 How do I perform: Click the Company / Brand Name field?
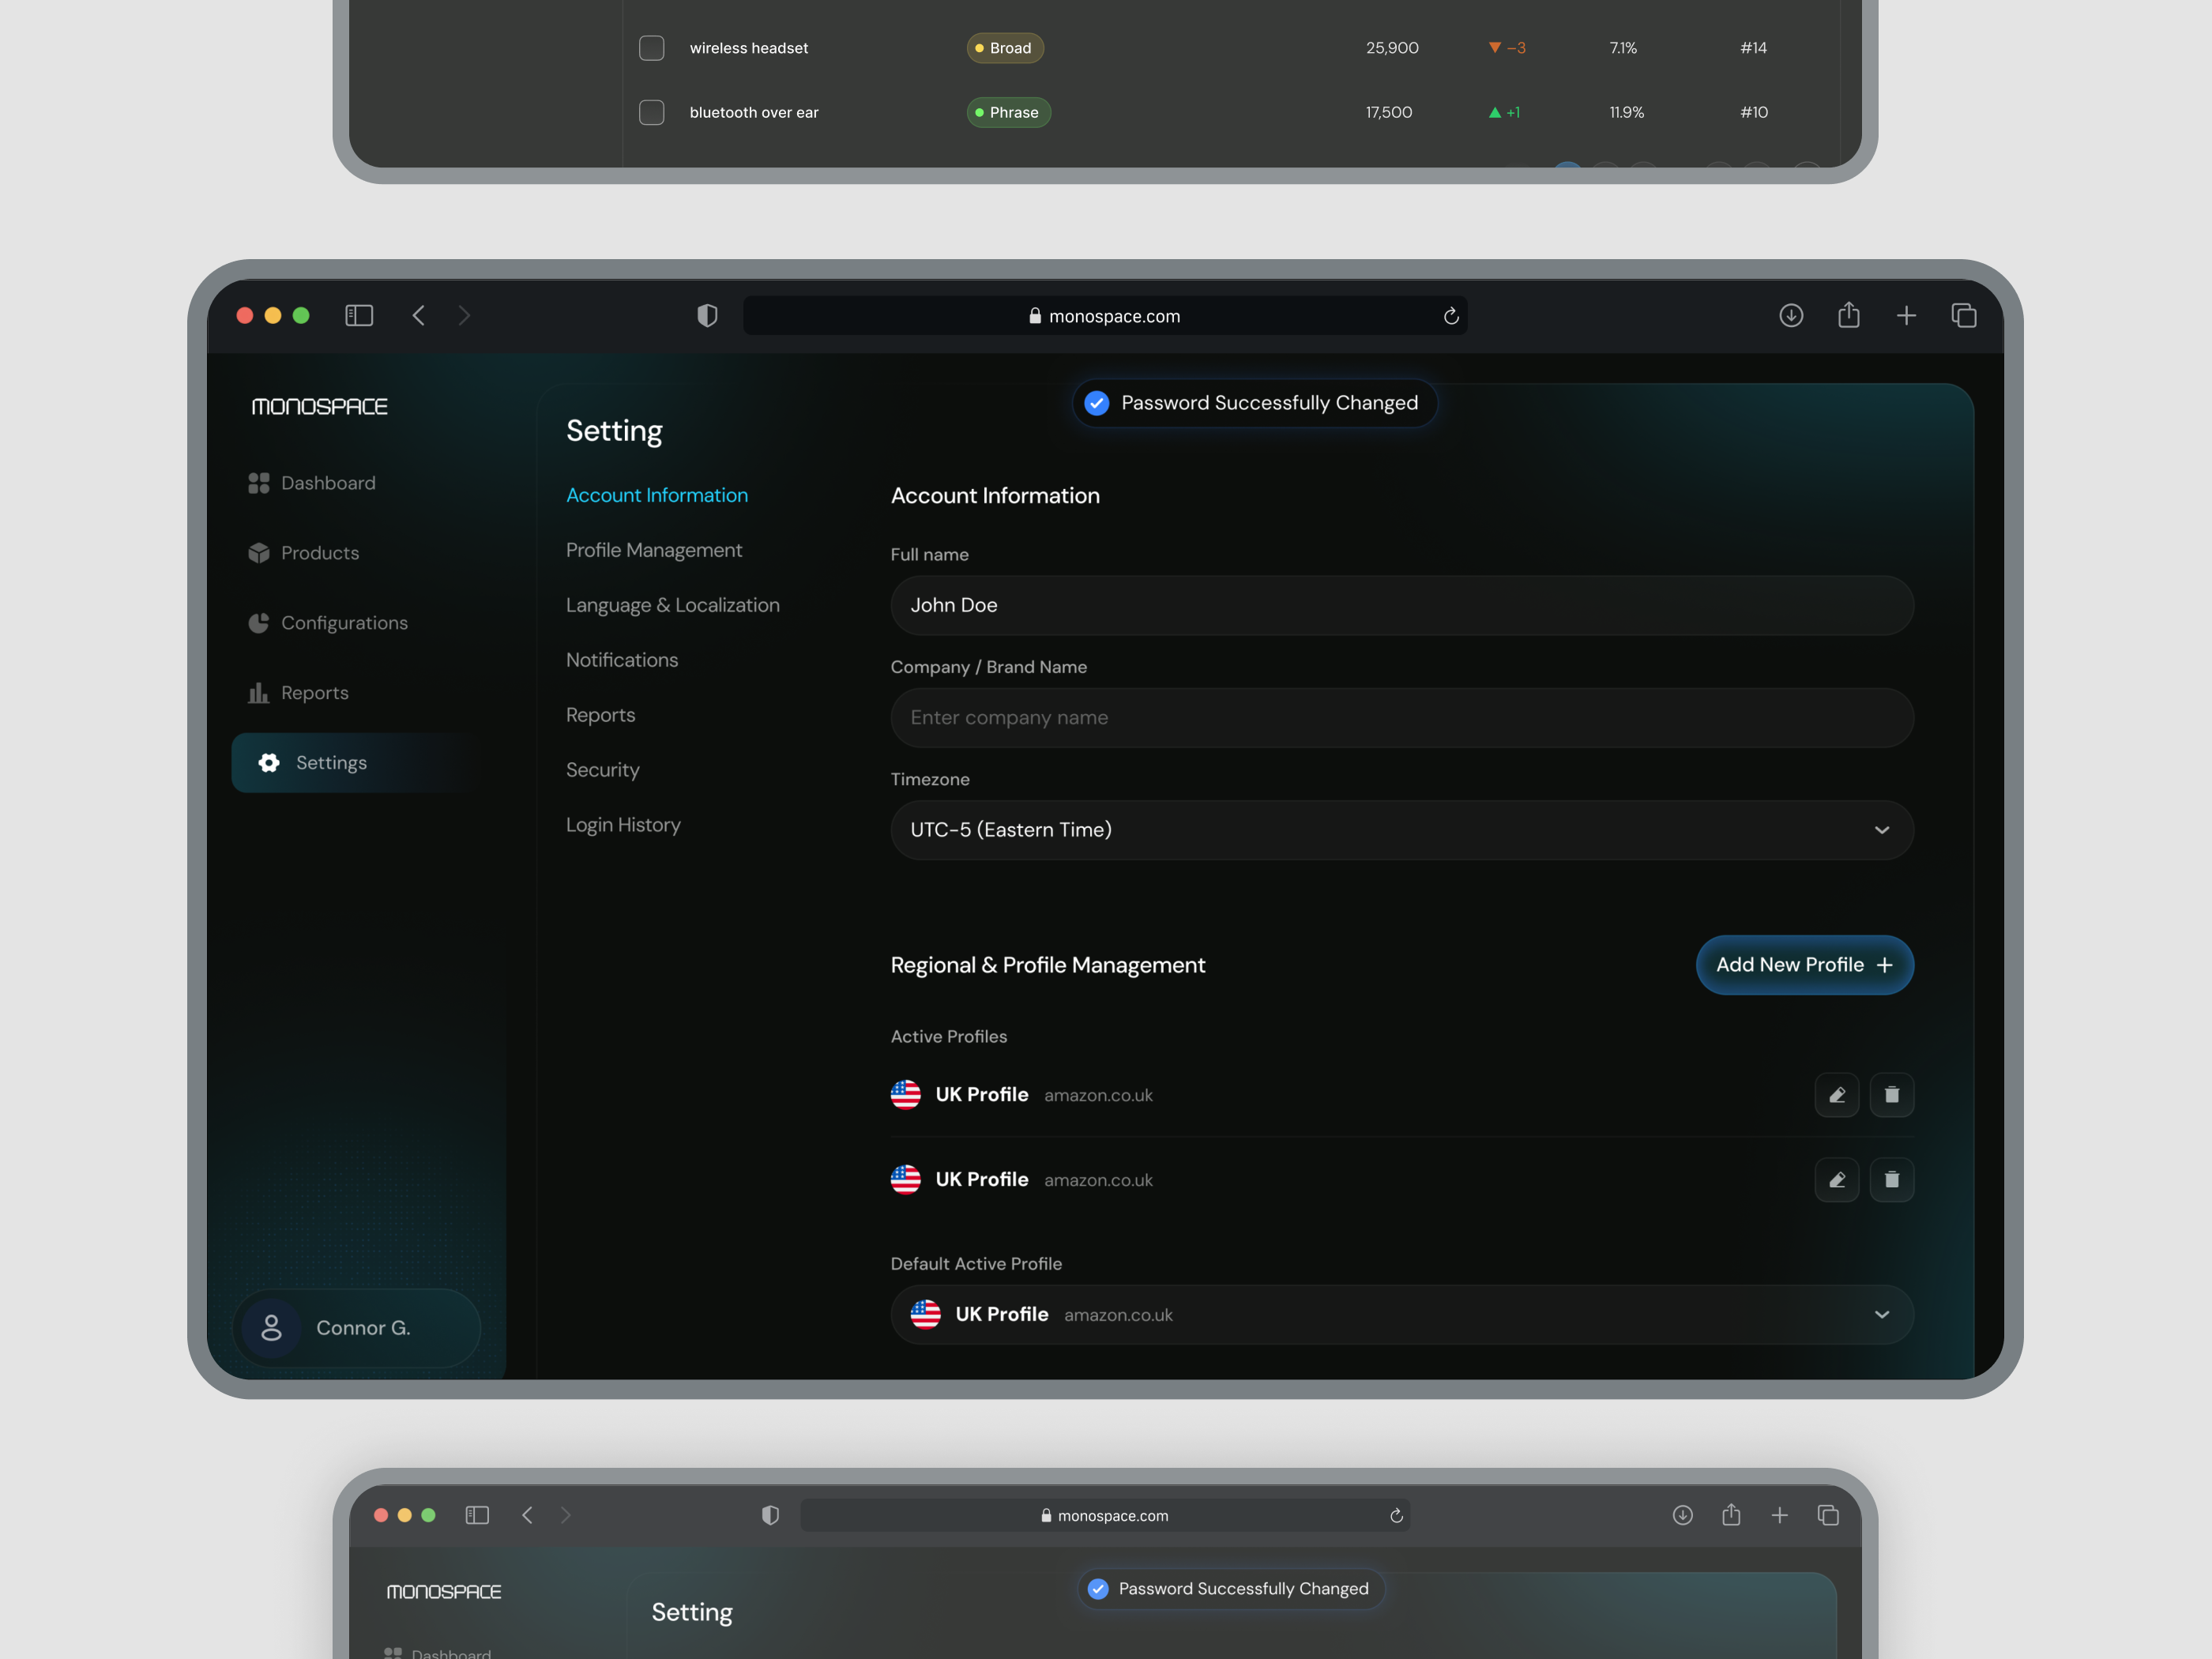[1402, 718]
